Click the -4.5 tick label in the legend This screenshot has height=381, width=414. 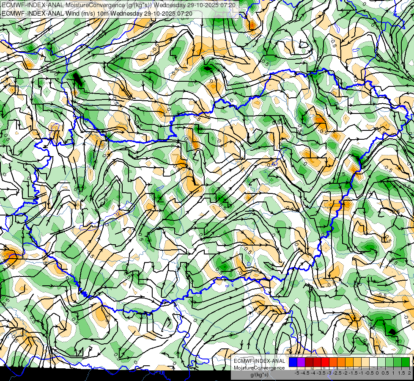click(305, 373)
